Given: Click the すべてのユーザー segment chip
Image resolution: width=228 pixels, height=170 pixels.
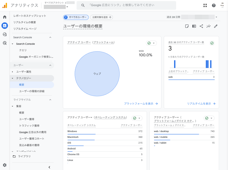Looking at the screenshot, I should pyautogui.click(x=76, y=17).
